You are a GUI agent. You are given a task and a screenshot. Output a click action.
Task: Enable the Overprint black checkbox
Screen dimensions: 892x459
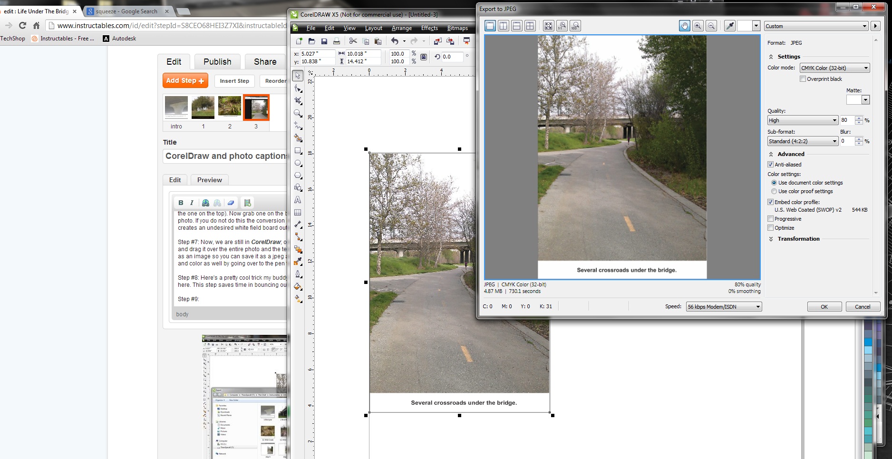pos(803,79)
